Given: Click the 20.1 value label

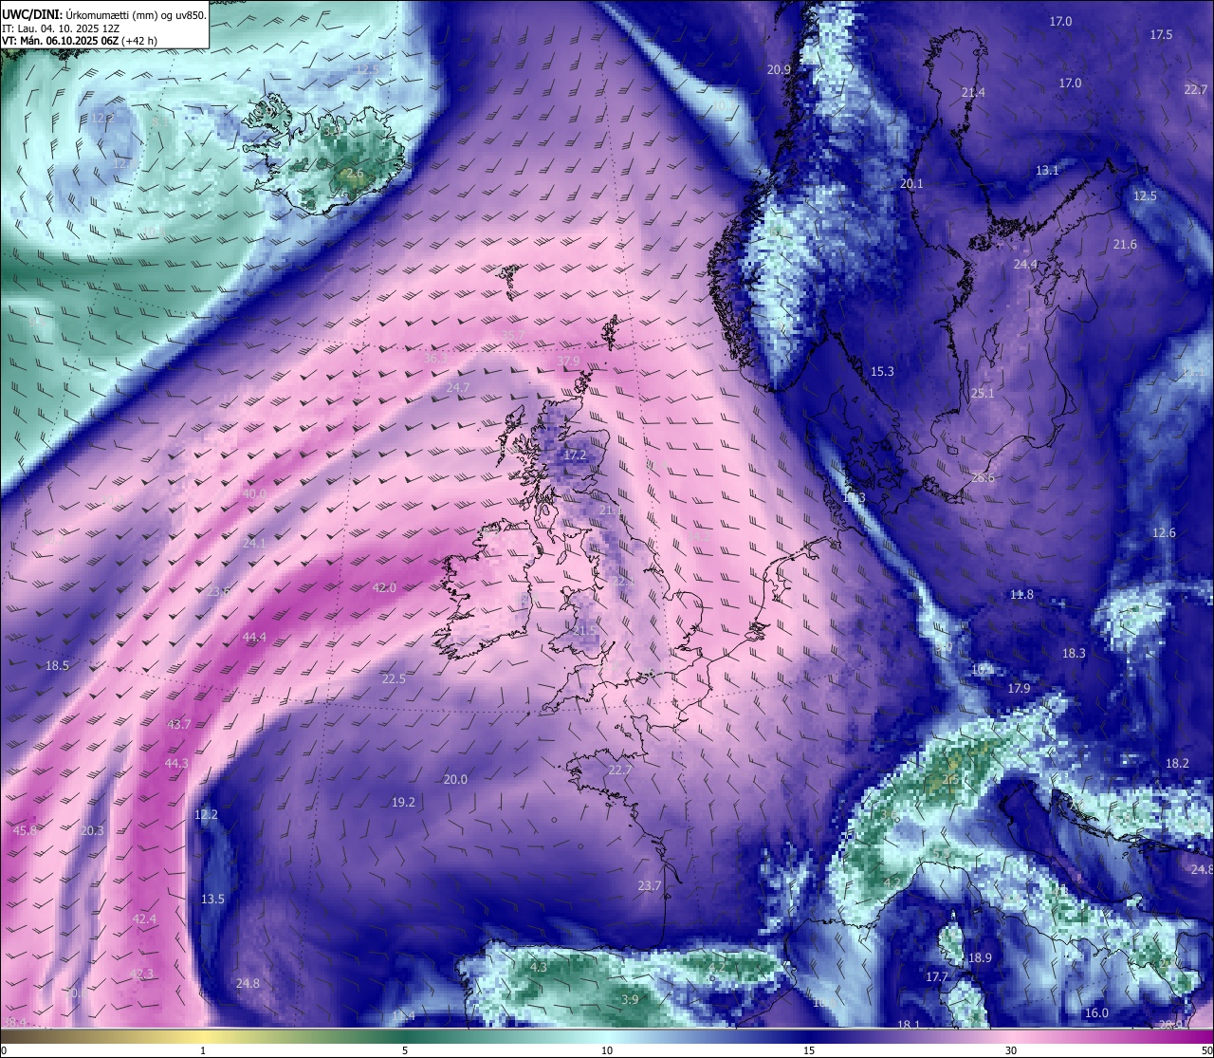Looking at the screenshot, I should pyautogui.click(x=911, y=184).
